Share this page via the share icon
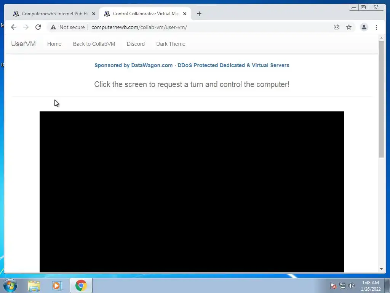Viewport: 390px width, 293px height. [x=337, y=27]
